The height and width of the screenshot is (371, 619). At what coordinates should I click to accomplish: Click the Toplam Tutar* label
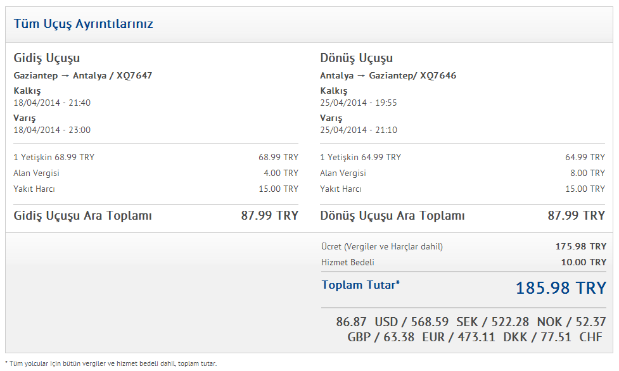(x=361, y=285)
